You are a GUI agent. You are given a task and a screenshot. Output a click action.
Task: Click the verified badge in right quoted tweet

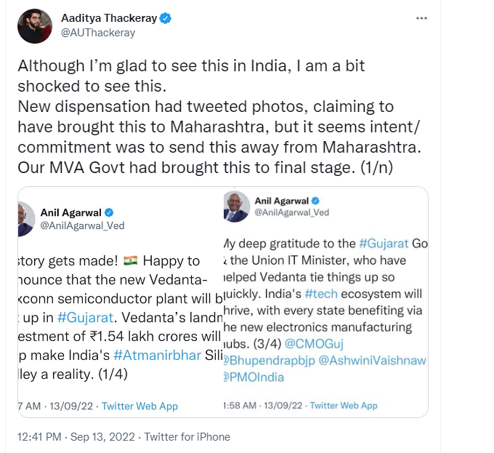click(316, 200)
